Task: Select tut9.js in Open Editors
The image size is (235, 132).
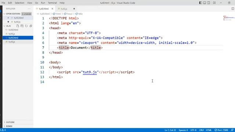Action: click(17, 22)
